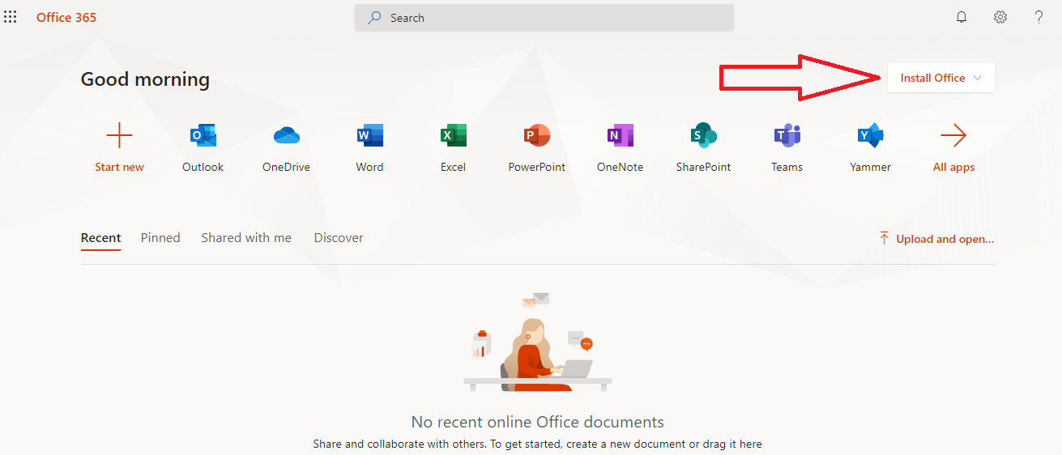
Task: Launch the SharePoint app
Action: pos(704,135)
